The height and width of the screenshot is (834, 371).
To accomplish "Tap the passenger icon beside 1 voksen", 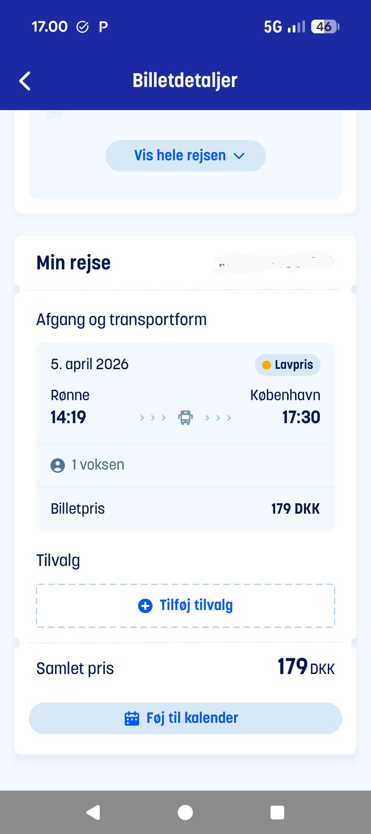I will coord(58,465).
